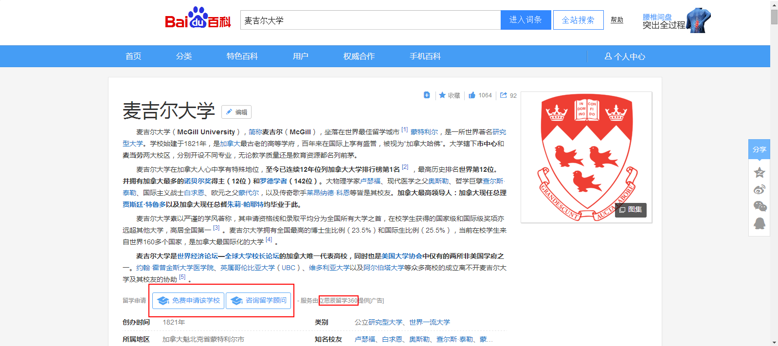Click the search input with 麦吉尔大学
778x346 pixels.
(x=370, y=20)
